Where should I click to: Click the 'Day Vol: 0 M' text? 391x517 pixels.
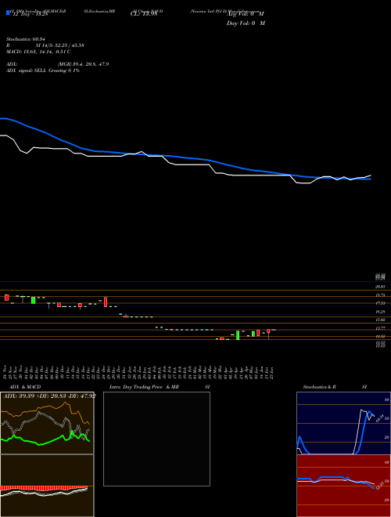click(x=246, y=23)
